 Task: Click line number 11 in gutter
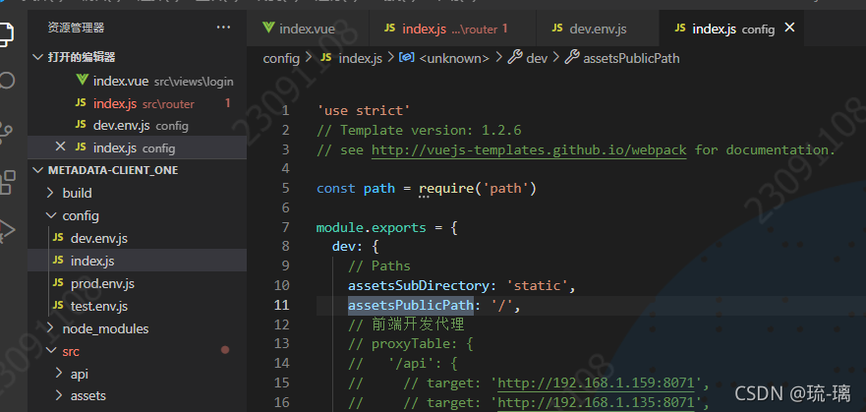point(282,306)
